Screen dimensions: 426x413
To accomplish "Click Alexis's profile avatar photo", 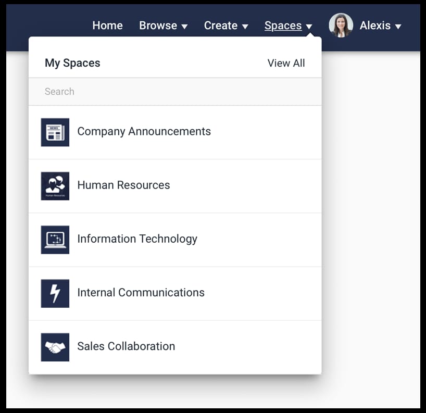I will (341, 25).
